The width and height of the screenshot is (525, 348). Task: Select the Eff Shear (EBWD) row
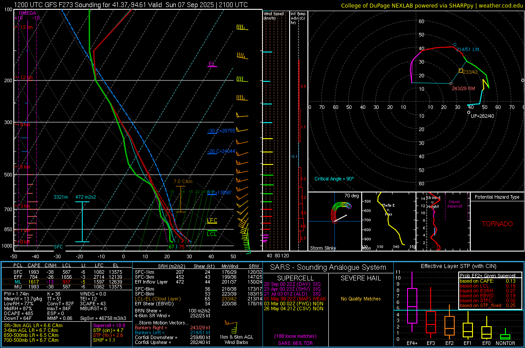click(198, 304)
